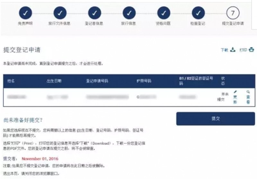
Task: Click the printer icon
Action: pyautogui.click(x=252, y=50)
